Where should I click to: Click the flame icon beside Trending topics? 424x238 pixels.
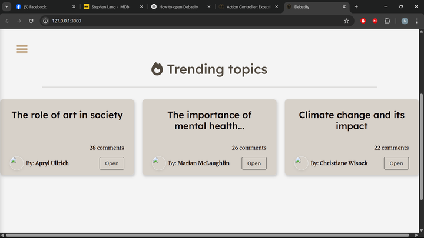click(x=157, y=69)
